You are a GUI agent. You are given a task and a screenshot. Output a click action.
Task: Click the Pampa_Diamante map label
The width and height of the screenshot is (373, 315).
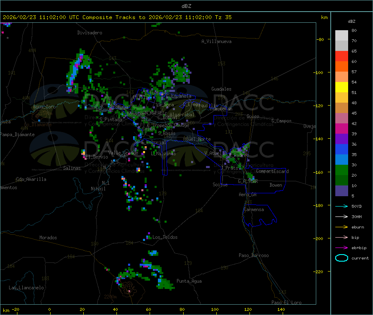click(x=17, y=135)
